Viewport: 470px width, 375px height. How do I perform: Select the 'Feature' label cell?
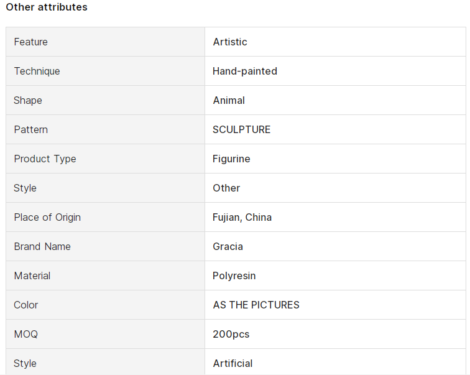(x=105, y=42)
